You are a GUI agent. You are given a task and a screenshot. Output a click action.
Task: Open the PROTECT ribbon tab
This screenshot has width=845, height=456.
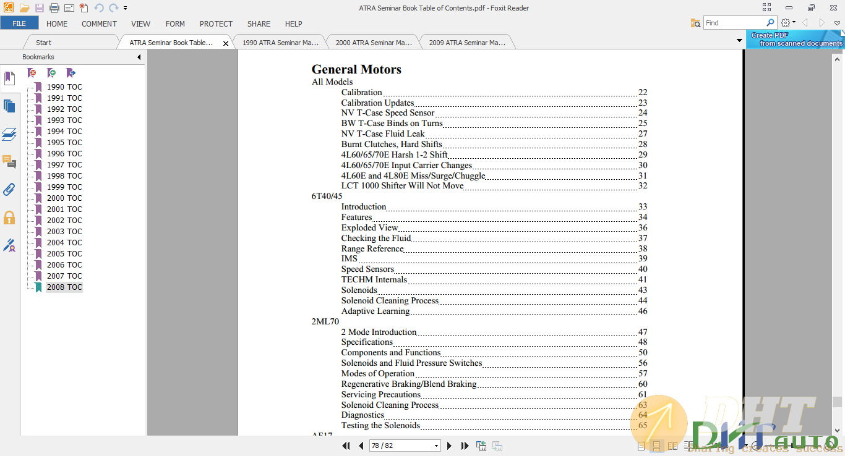tap(216, 23)
